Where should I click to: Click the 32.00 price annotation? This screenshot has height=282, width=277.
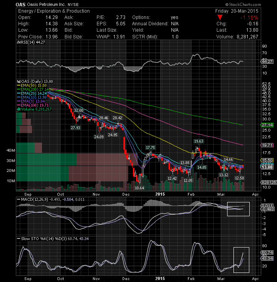pos(79,110)
